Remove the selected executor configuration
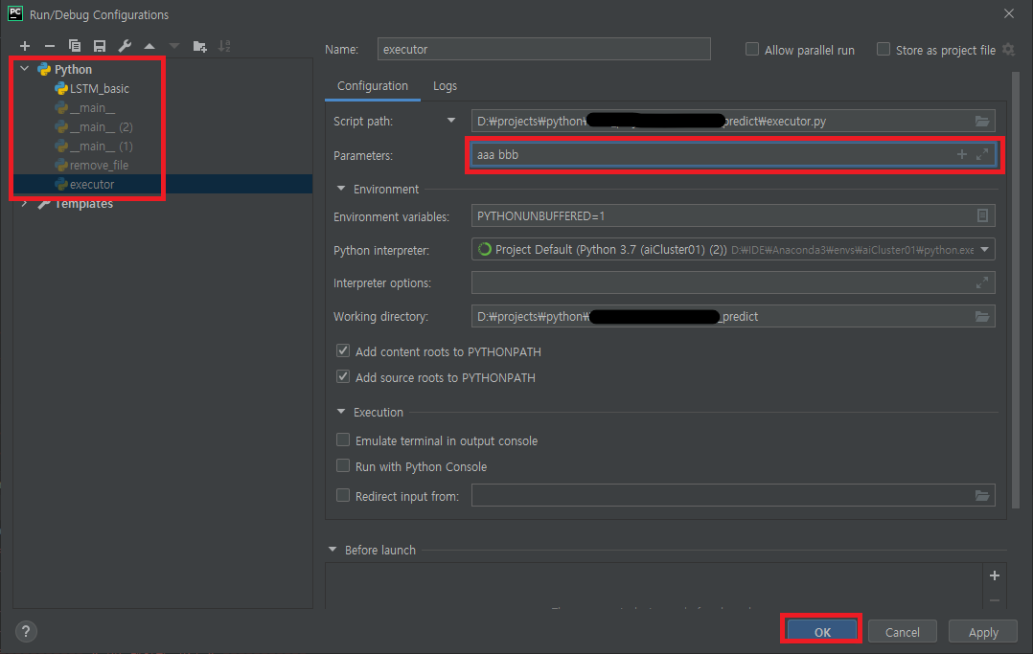Viewport: 1033px width, 654px height. click(x=50, y=45)
